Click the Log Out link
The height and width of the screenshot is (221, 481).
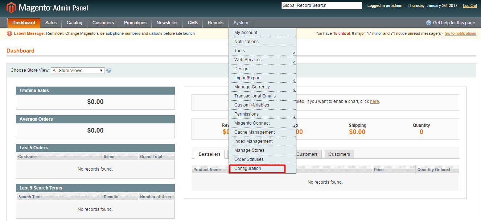[x=469, y=5]
